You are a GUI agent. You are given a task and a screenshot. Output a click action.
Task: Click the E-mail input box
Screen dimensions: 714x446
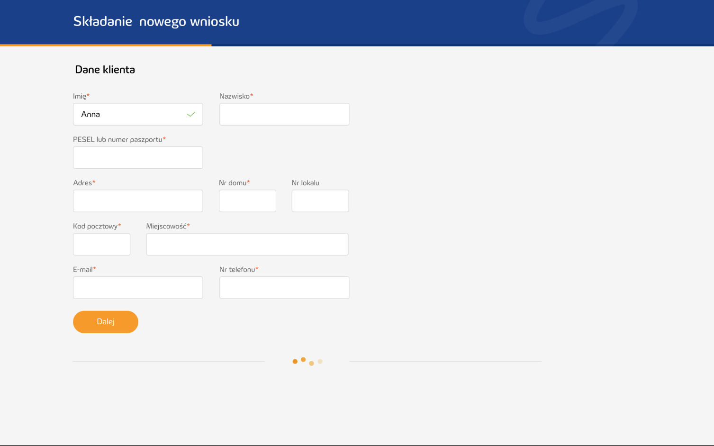tap(138, 288)
